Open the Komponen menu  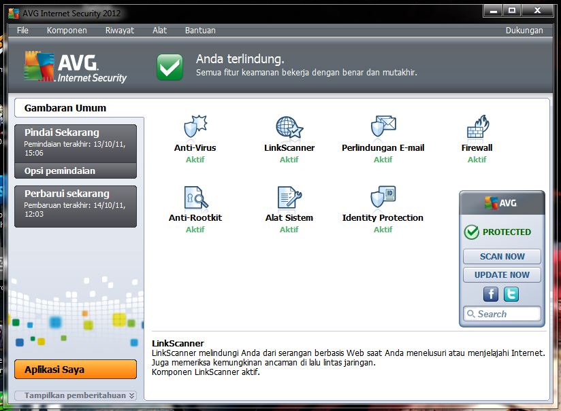click(67, 31)
